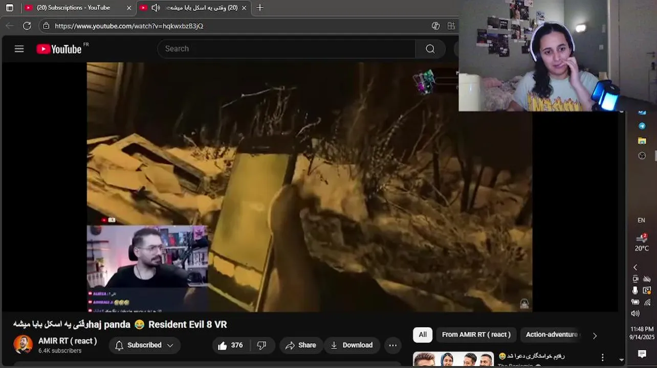This screenshot has width=657, height=368.
Task: Open the Subscribed notification dropdown
Action: pyautogui.click(x=144, y=346)
